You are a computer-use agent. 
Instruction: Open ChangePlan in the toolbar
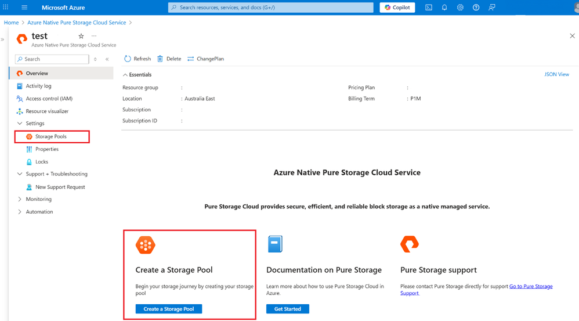(x=206, y=59)
